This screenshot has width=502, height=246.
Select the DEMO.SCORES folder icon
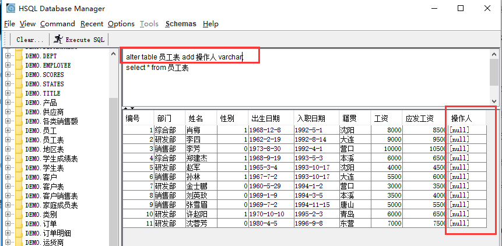pos(19,75)
